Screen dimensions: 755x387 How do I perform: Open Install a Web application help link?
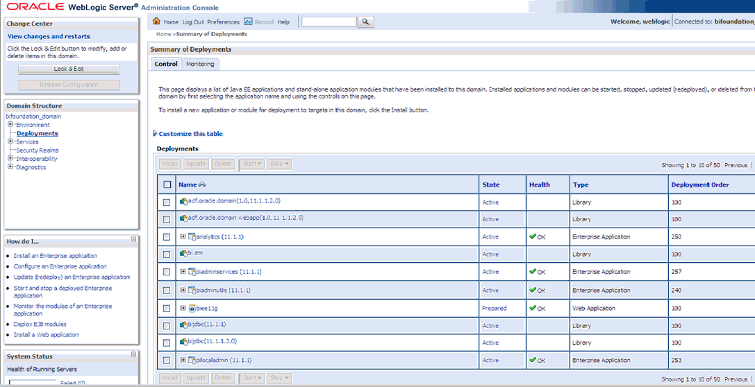point(47,334)
